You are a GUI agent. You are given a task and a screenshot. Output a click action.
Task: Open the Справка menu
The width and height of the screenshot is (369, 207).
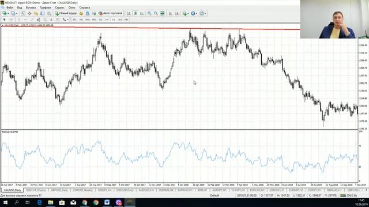coord(85,7)
